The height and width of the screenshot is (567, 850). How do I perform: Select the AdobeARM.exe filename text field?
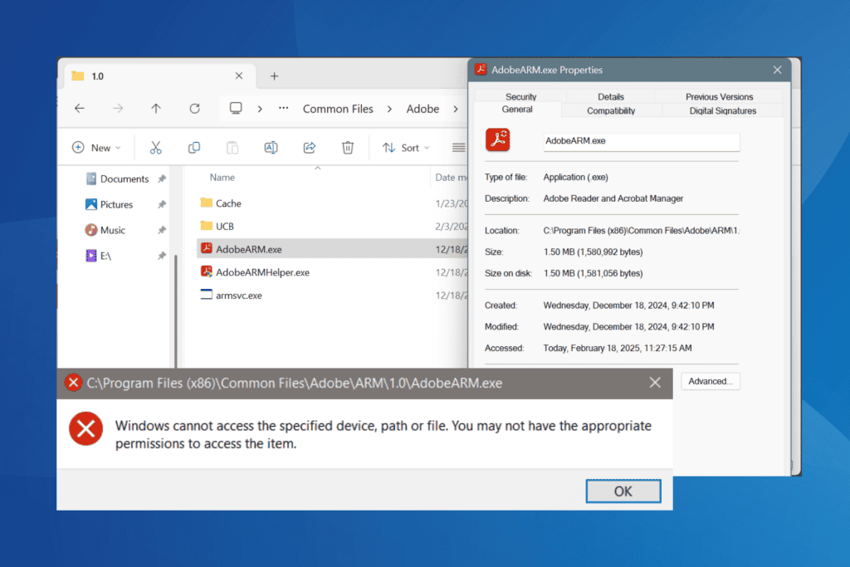(641, 142)
